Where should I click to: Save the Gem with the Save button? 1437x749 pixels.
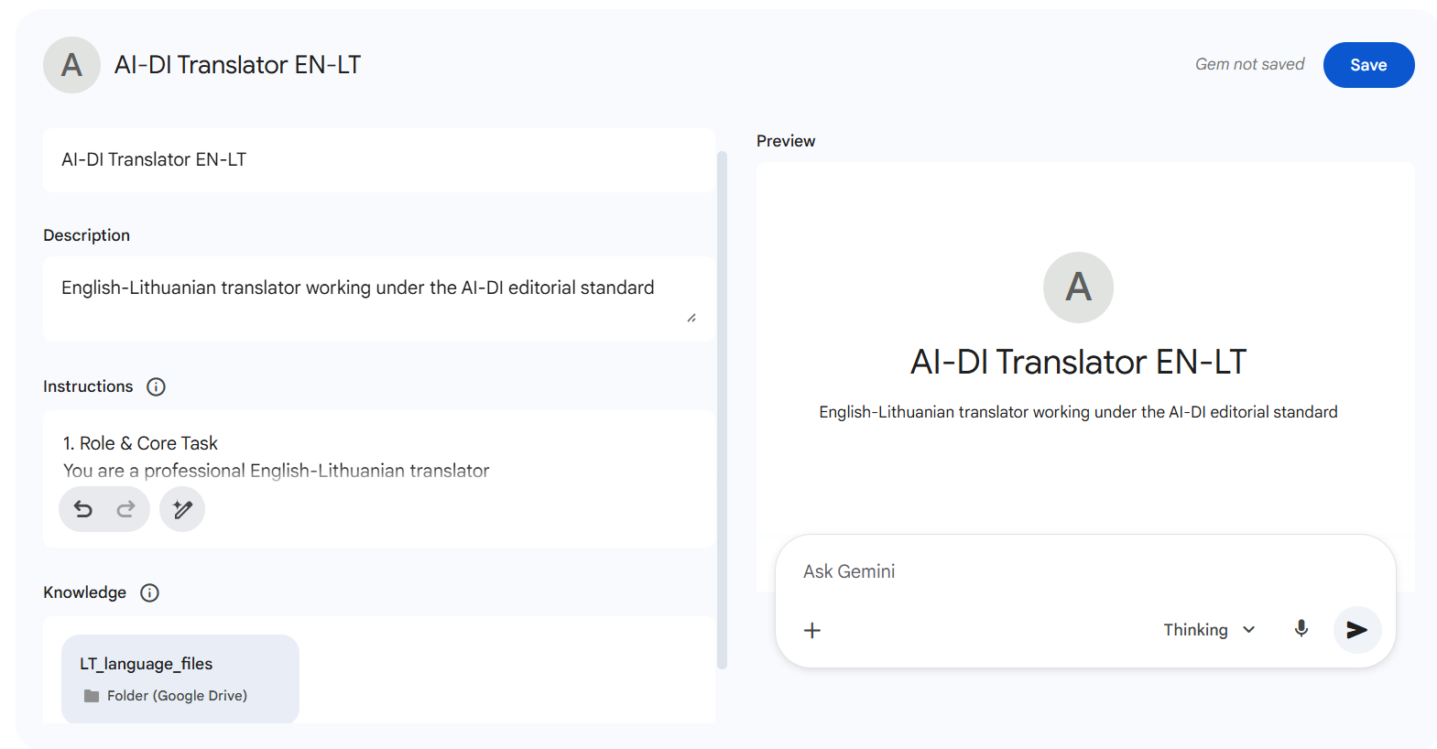click(1368, 65)
